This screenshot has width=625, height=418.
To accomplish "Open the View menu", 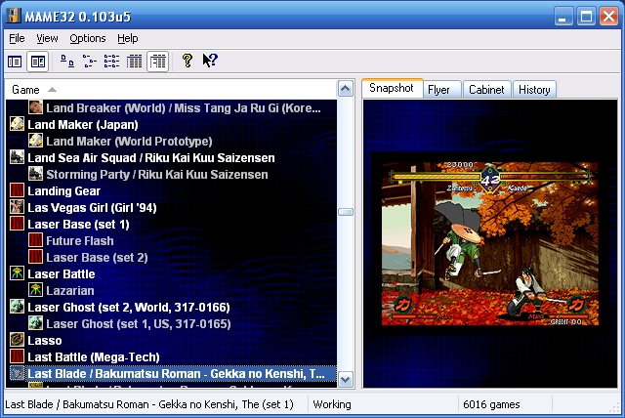I will pyautogui.click(x=47, y=39).
